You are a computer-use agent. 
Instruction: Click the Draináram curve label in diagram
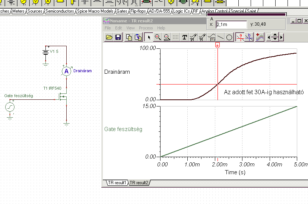tap(117, 72)
